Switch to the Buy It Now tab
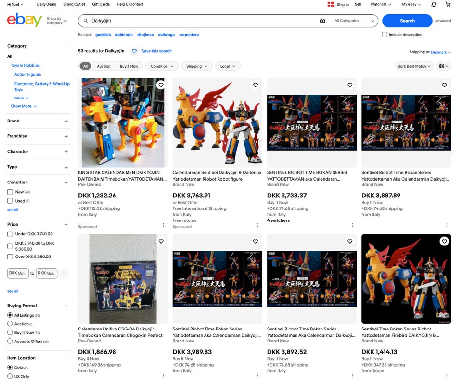Screen dimensions: 462x379 pos(129,66)
